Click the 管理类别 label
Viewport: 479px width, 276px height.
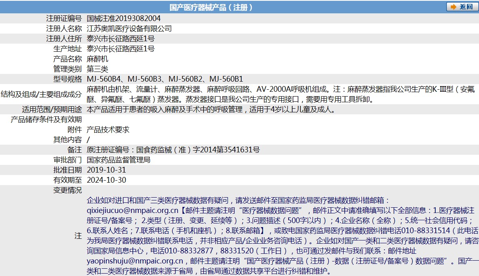[68, 69]
